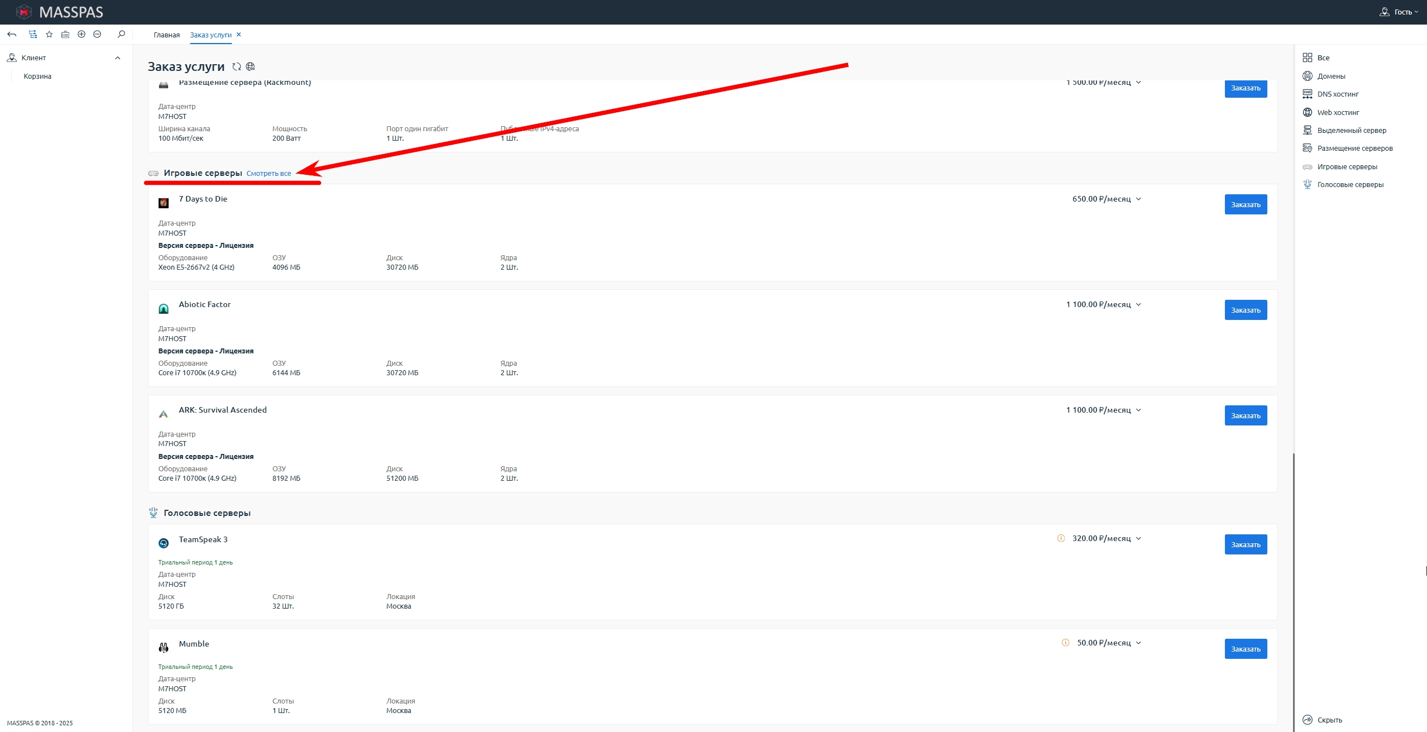Expand Mumble price period dropdown
This screenshot has width=1427, height=732.
coord(1139,643)
